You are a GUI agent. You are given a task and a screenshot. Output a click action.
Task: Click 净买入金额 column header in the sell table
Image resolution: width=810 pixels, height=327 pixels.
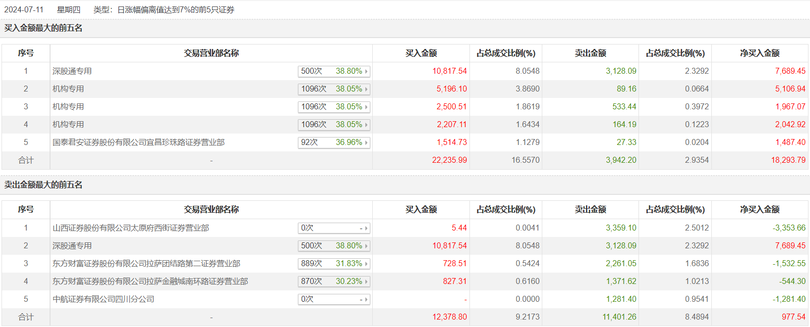pyautogui.click(x=759, y=210)
